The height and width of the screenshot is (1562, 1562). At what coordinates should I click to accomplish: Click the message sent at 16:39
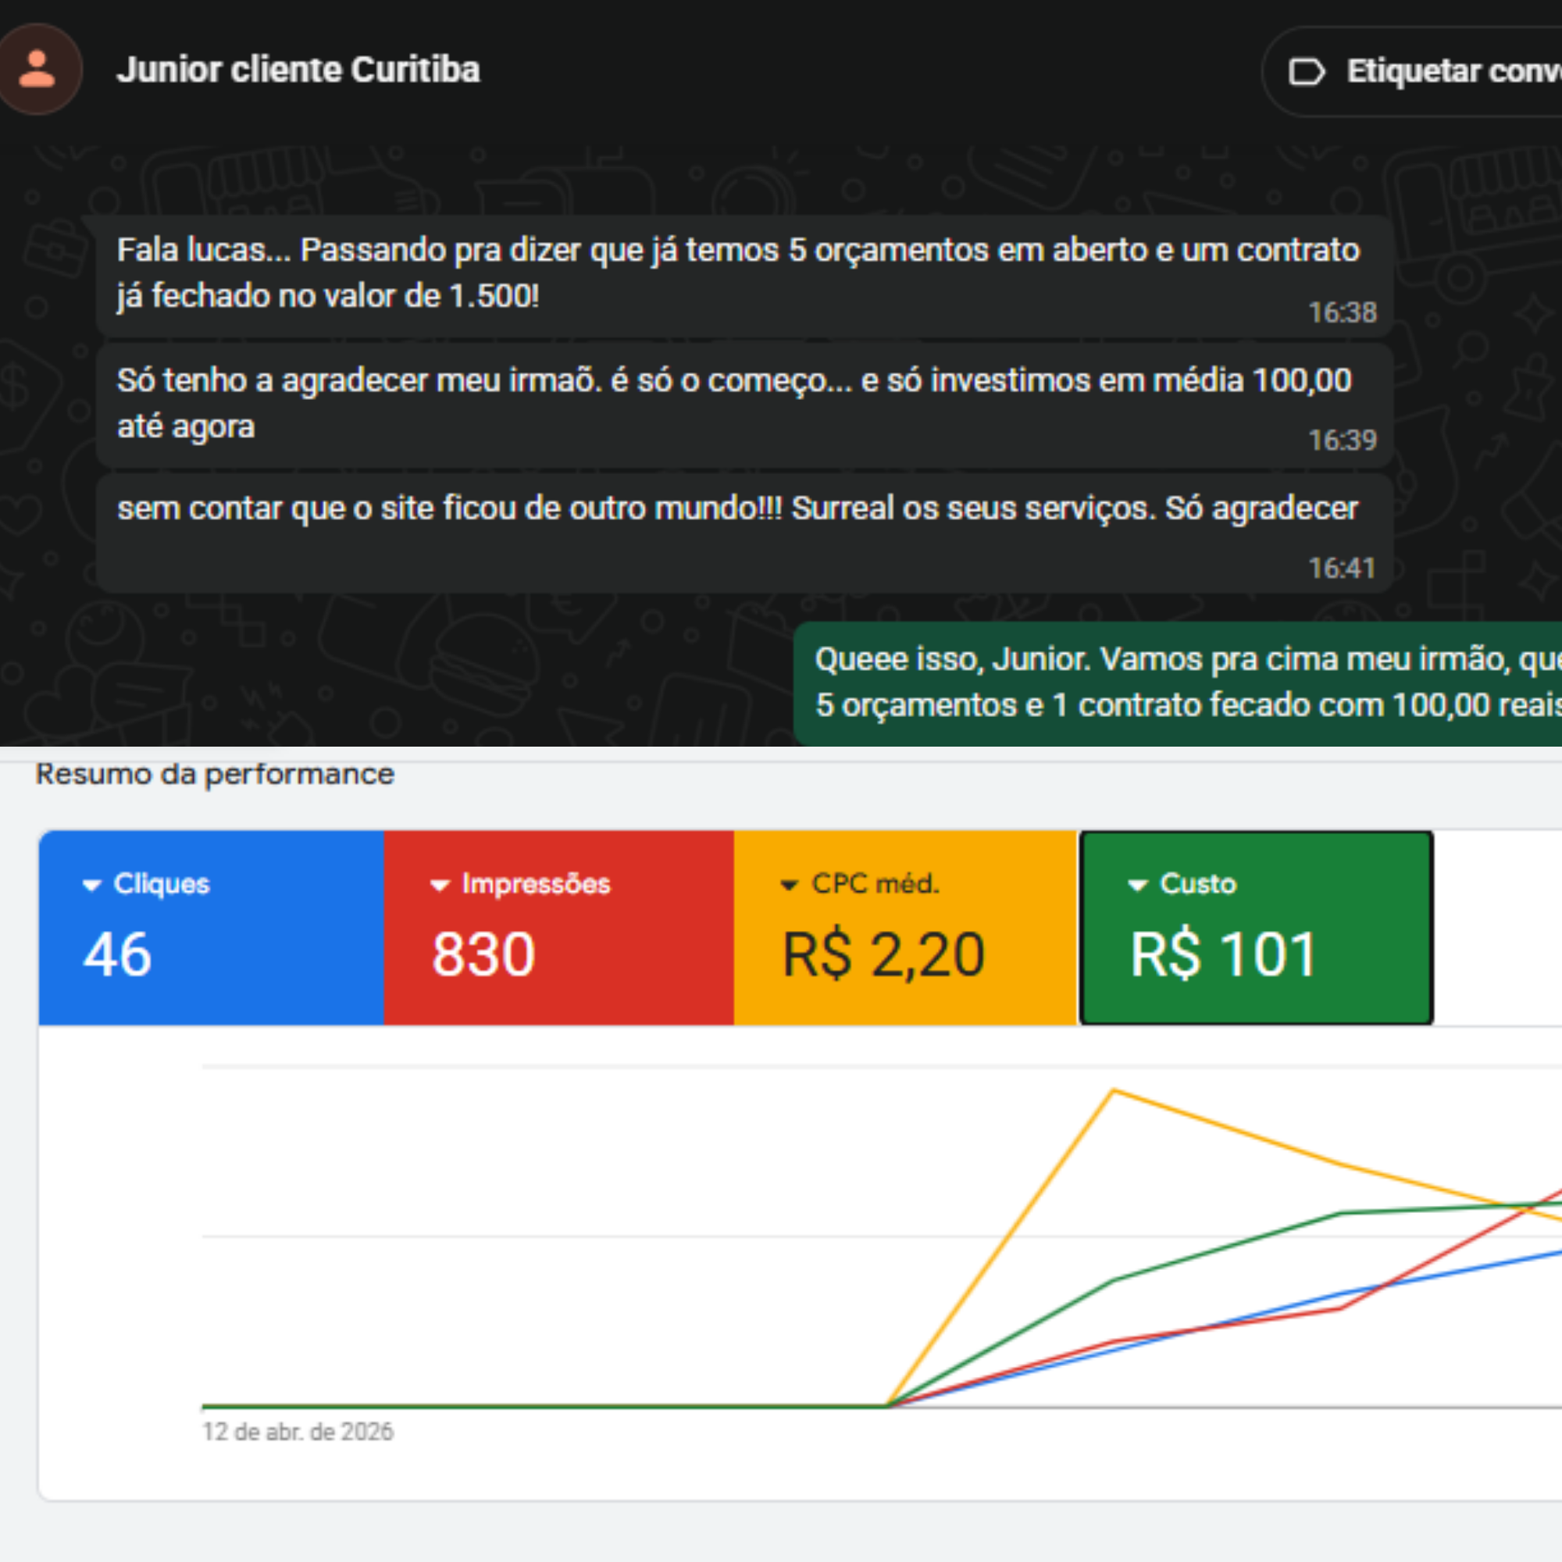[x=744, y=405]
